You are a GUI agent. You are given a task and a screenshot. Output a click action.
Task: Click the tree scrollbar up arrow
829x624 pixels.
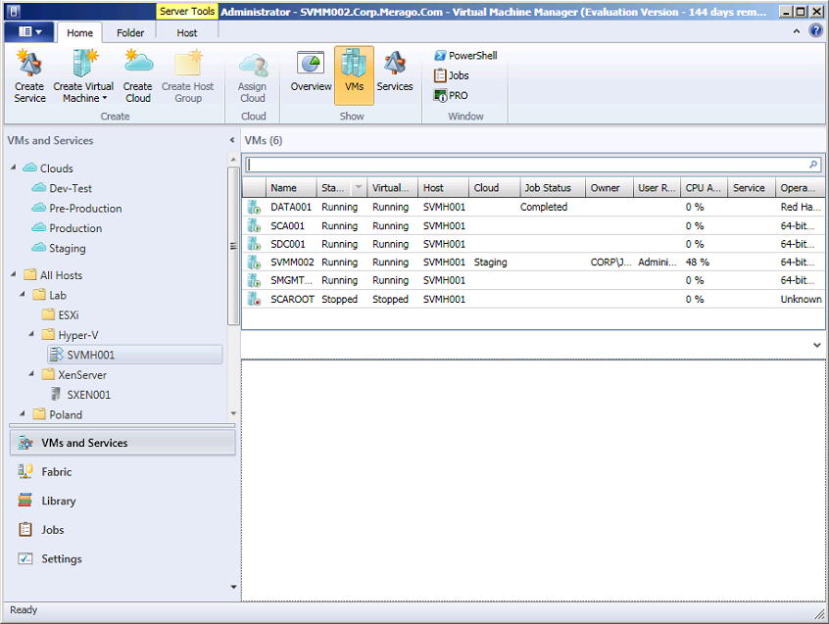coord(233,159)
